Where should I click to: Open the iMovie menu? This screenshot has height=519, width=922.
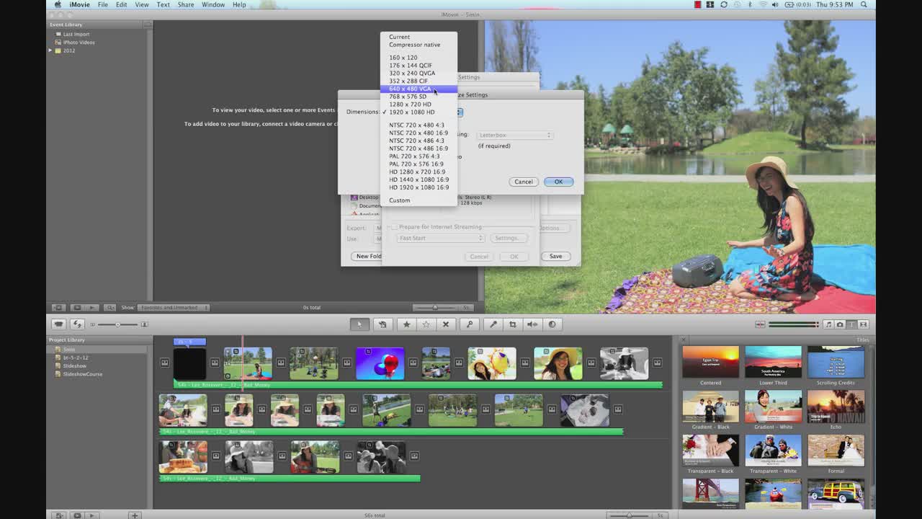pos(79,4)
